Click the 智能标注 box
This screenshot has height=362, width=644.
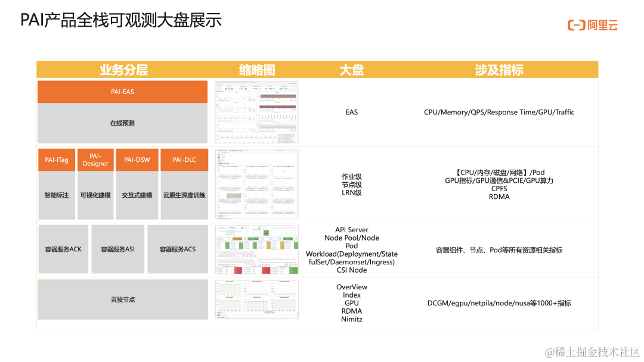[x=57, y=195]
